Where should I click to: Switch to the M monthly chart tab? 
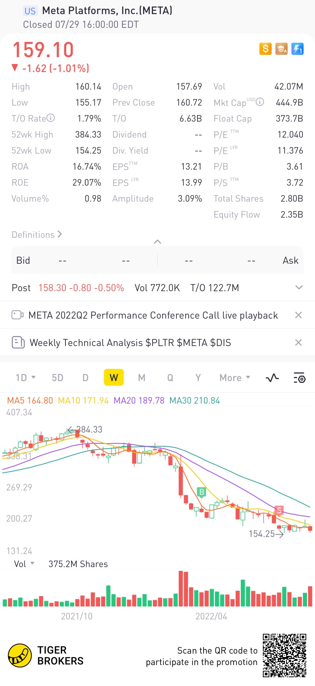142,378
